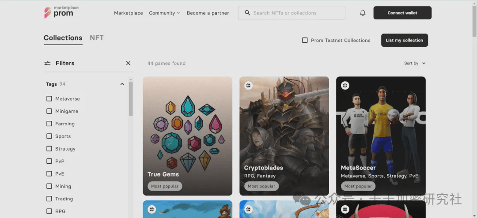Screen dimensions: 477x218
Task: Click globe icon on MetaSoccer card
Action: pyautogui.click(x=345, y=86)
